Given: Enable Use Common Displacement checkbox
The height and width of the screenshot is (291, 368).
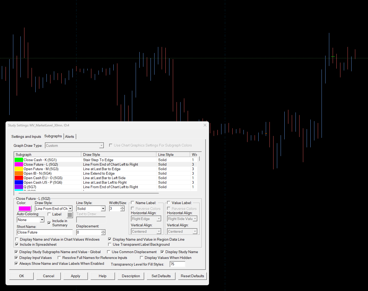Looking at the screenshot, I should (109, 252).
